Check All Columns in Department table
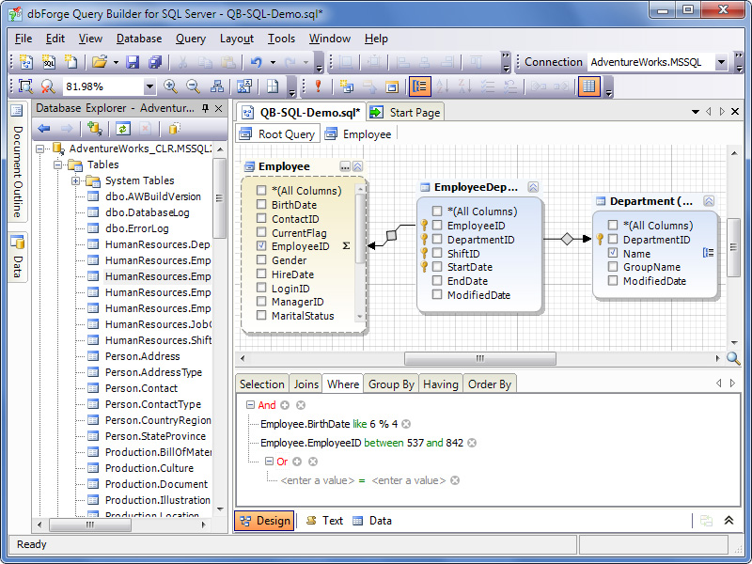This screenshot has height=564, width=752. (613, 225)
